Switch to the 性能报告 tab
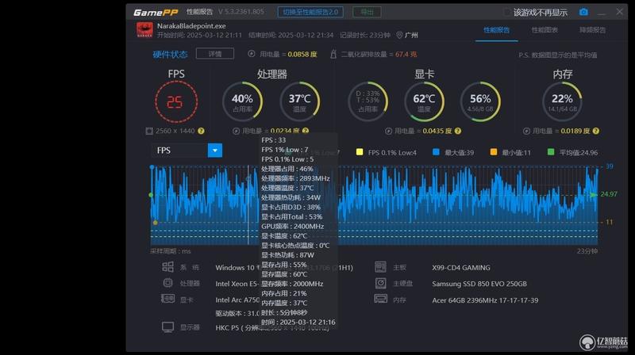This screenshot has width=635, height=355. 497,30
